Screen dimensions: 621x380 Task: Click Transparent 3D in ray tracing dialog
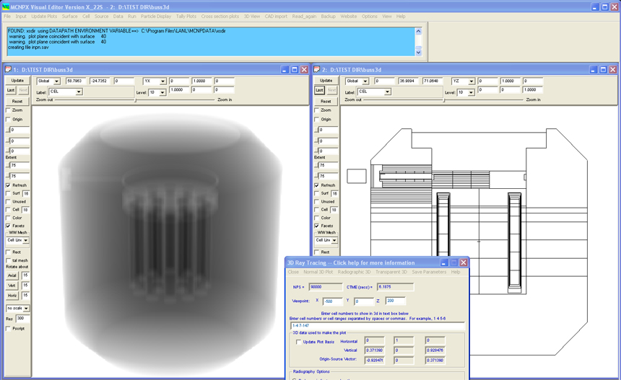click(391, 272)
